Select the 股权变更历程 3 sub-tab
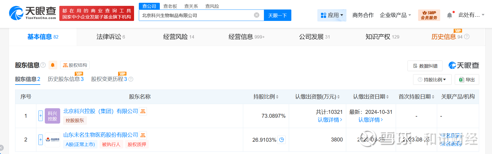The height and width of the screenshot is (154, 492). (x=109, y=79)
